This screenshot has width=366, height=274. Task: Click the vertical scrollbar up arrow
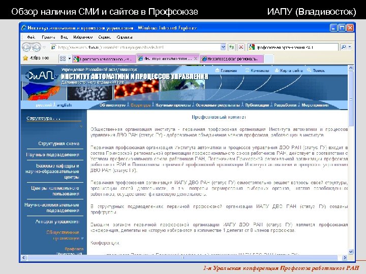coord(351,68)
